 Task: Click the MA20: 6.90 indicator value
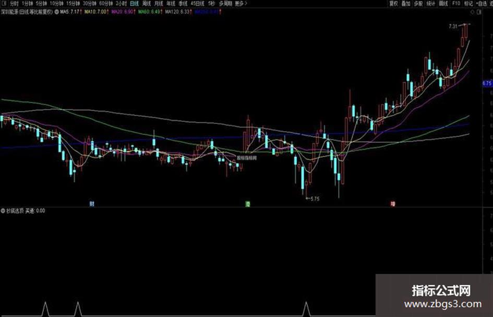(123, 12)
